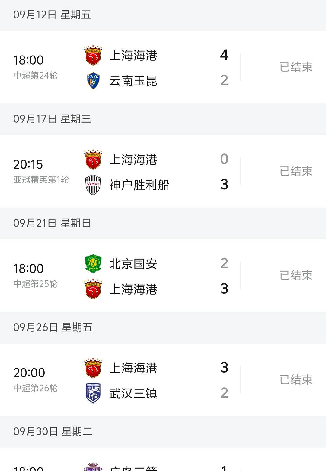Tap Shanghai Port logo above 武汉三镇
Screen dimensions: 326x471
pyautogui.click(x=93, y=368)
